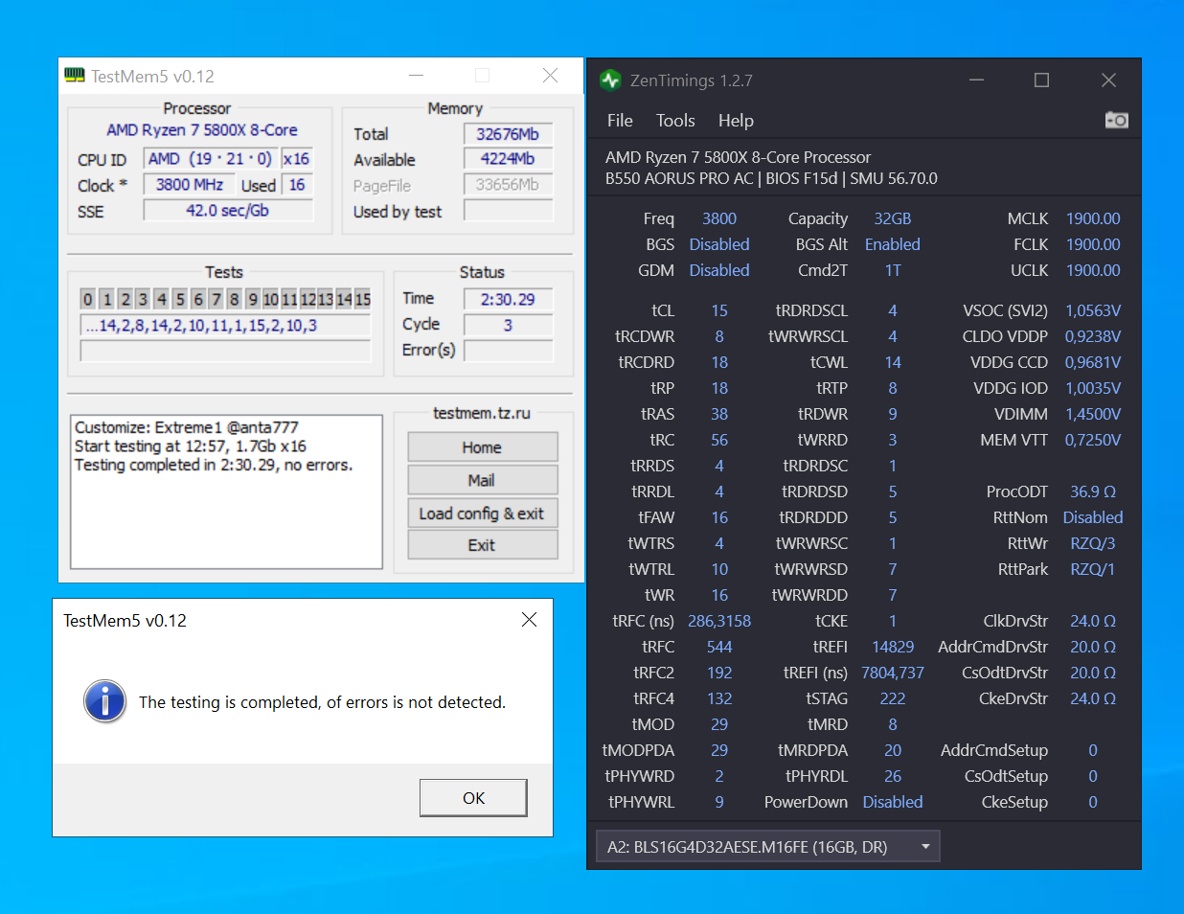Click the tREFI value 14829
1184x914 pixels.
(893, 647)
